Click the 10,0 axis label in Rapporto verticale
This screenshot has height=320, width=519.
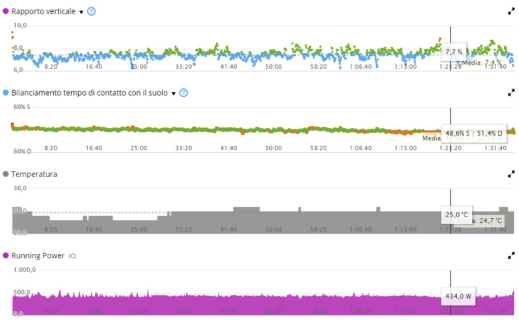tap(20, 25)
